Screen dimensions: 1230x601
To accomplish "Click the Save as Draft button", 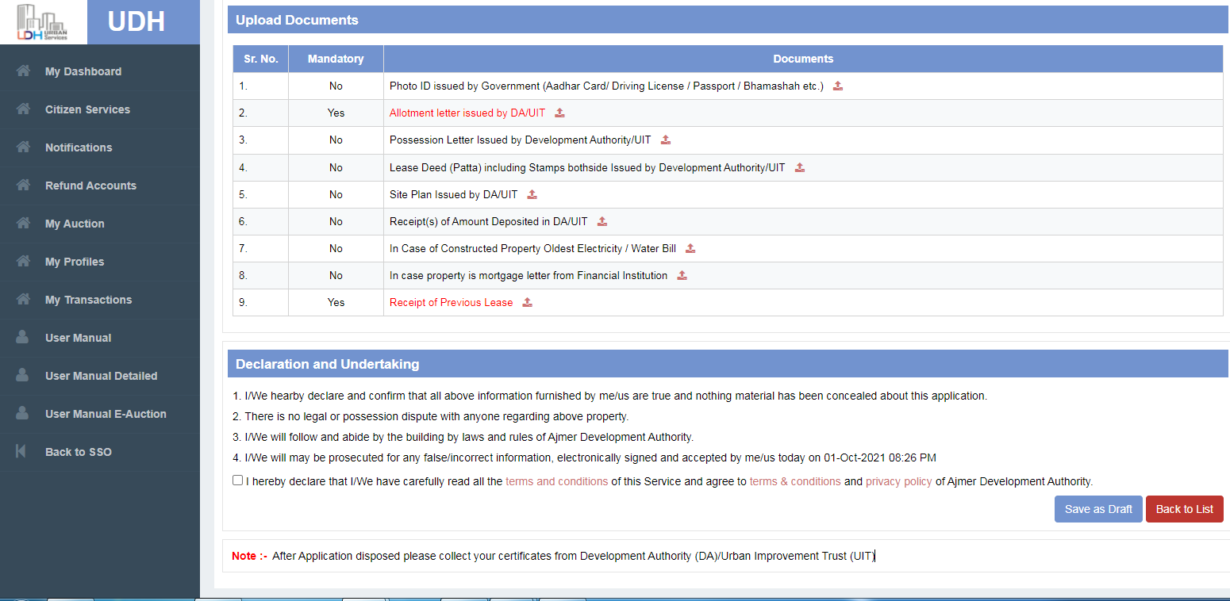I will [1098, 509].
